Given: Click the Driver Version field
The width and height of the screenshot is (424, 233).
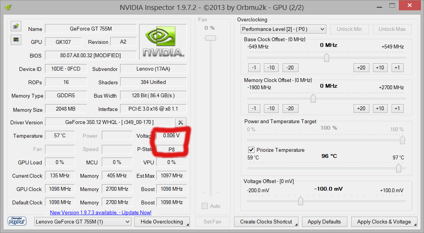Looking at the screenshot, I should coord(109,122).
